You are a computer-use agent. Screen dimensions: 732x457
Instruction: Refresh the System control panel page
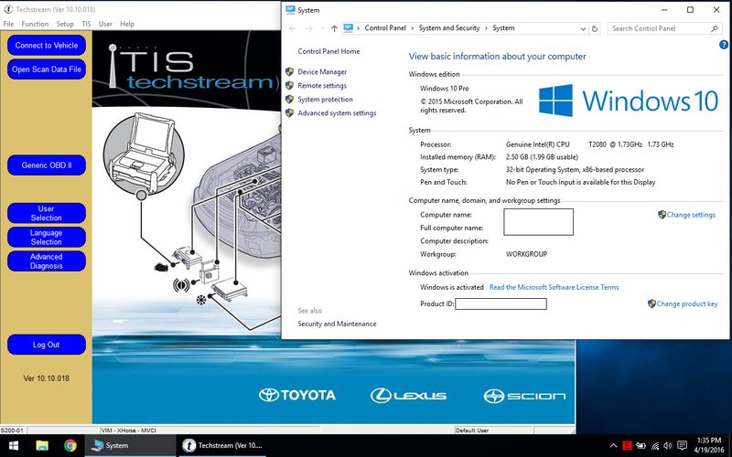594,29
